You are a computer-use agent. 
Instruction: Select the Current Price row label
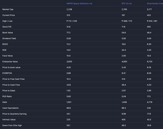coord(9,15)
